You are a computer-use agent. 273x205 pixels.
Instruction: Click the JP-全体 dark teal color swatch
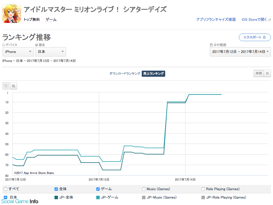coord(56,197)
